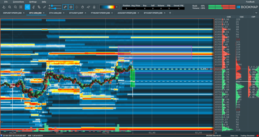Switch to XRPUSDT#PERP@BB tab
Viewport: 259px width, 137px height.
12,13
